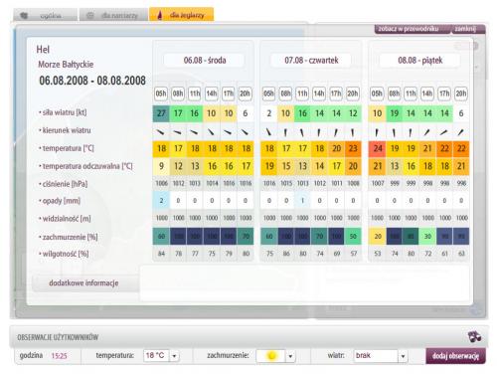Click the theatre masks icon in observations bar

tap(474, 337)
